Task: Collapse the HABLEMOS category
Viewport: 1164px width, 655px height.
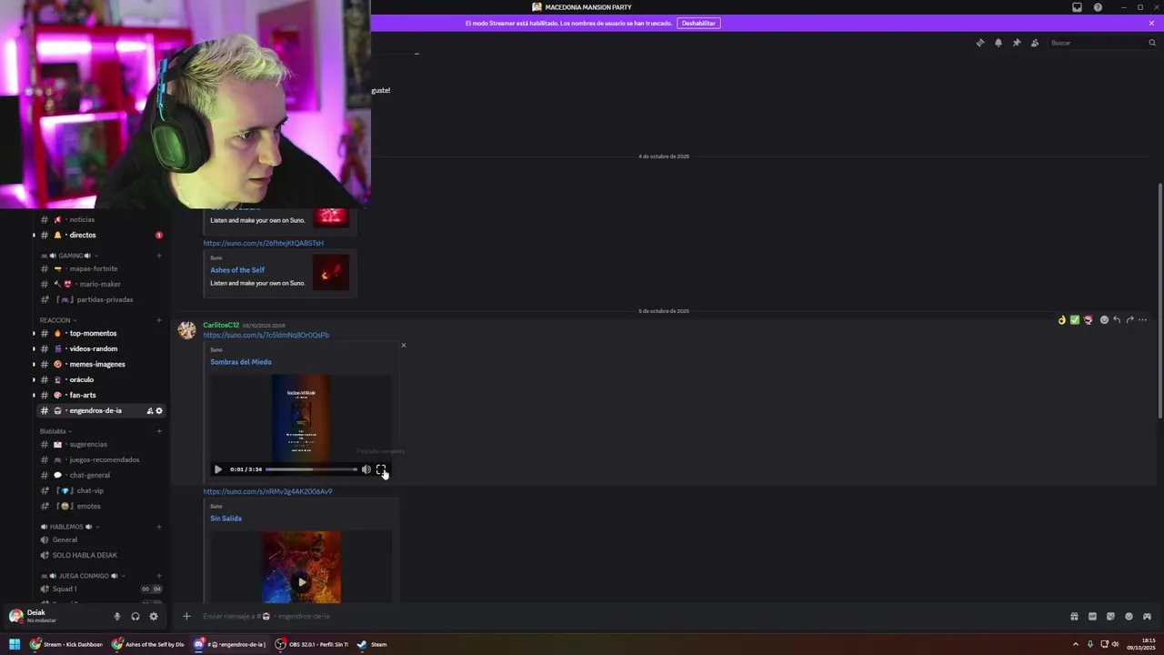Action: [70, 527]
